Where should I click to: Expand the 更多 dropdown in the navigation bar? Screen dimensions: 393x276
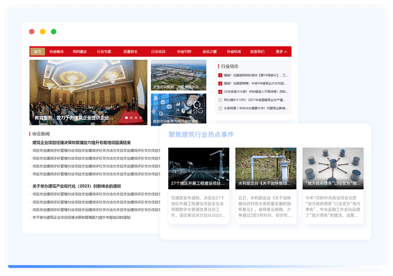pyautogui.click(x=281, y=51)
